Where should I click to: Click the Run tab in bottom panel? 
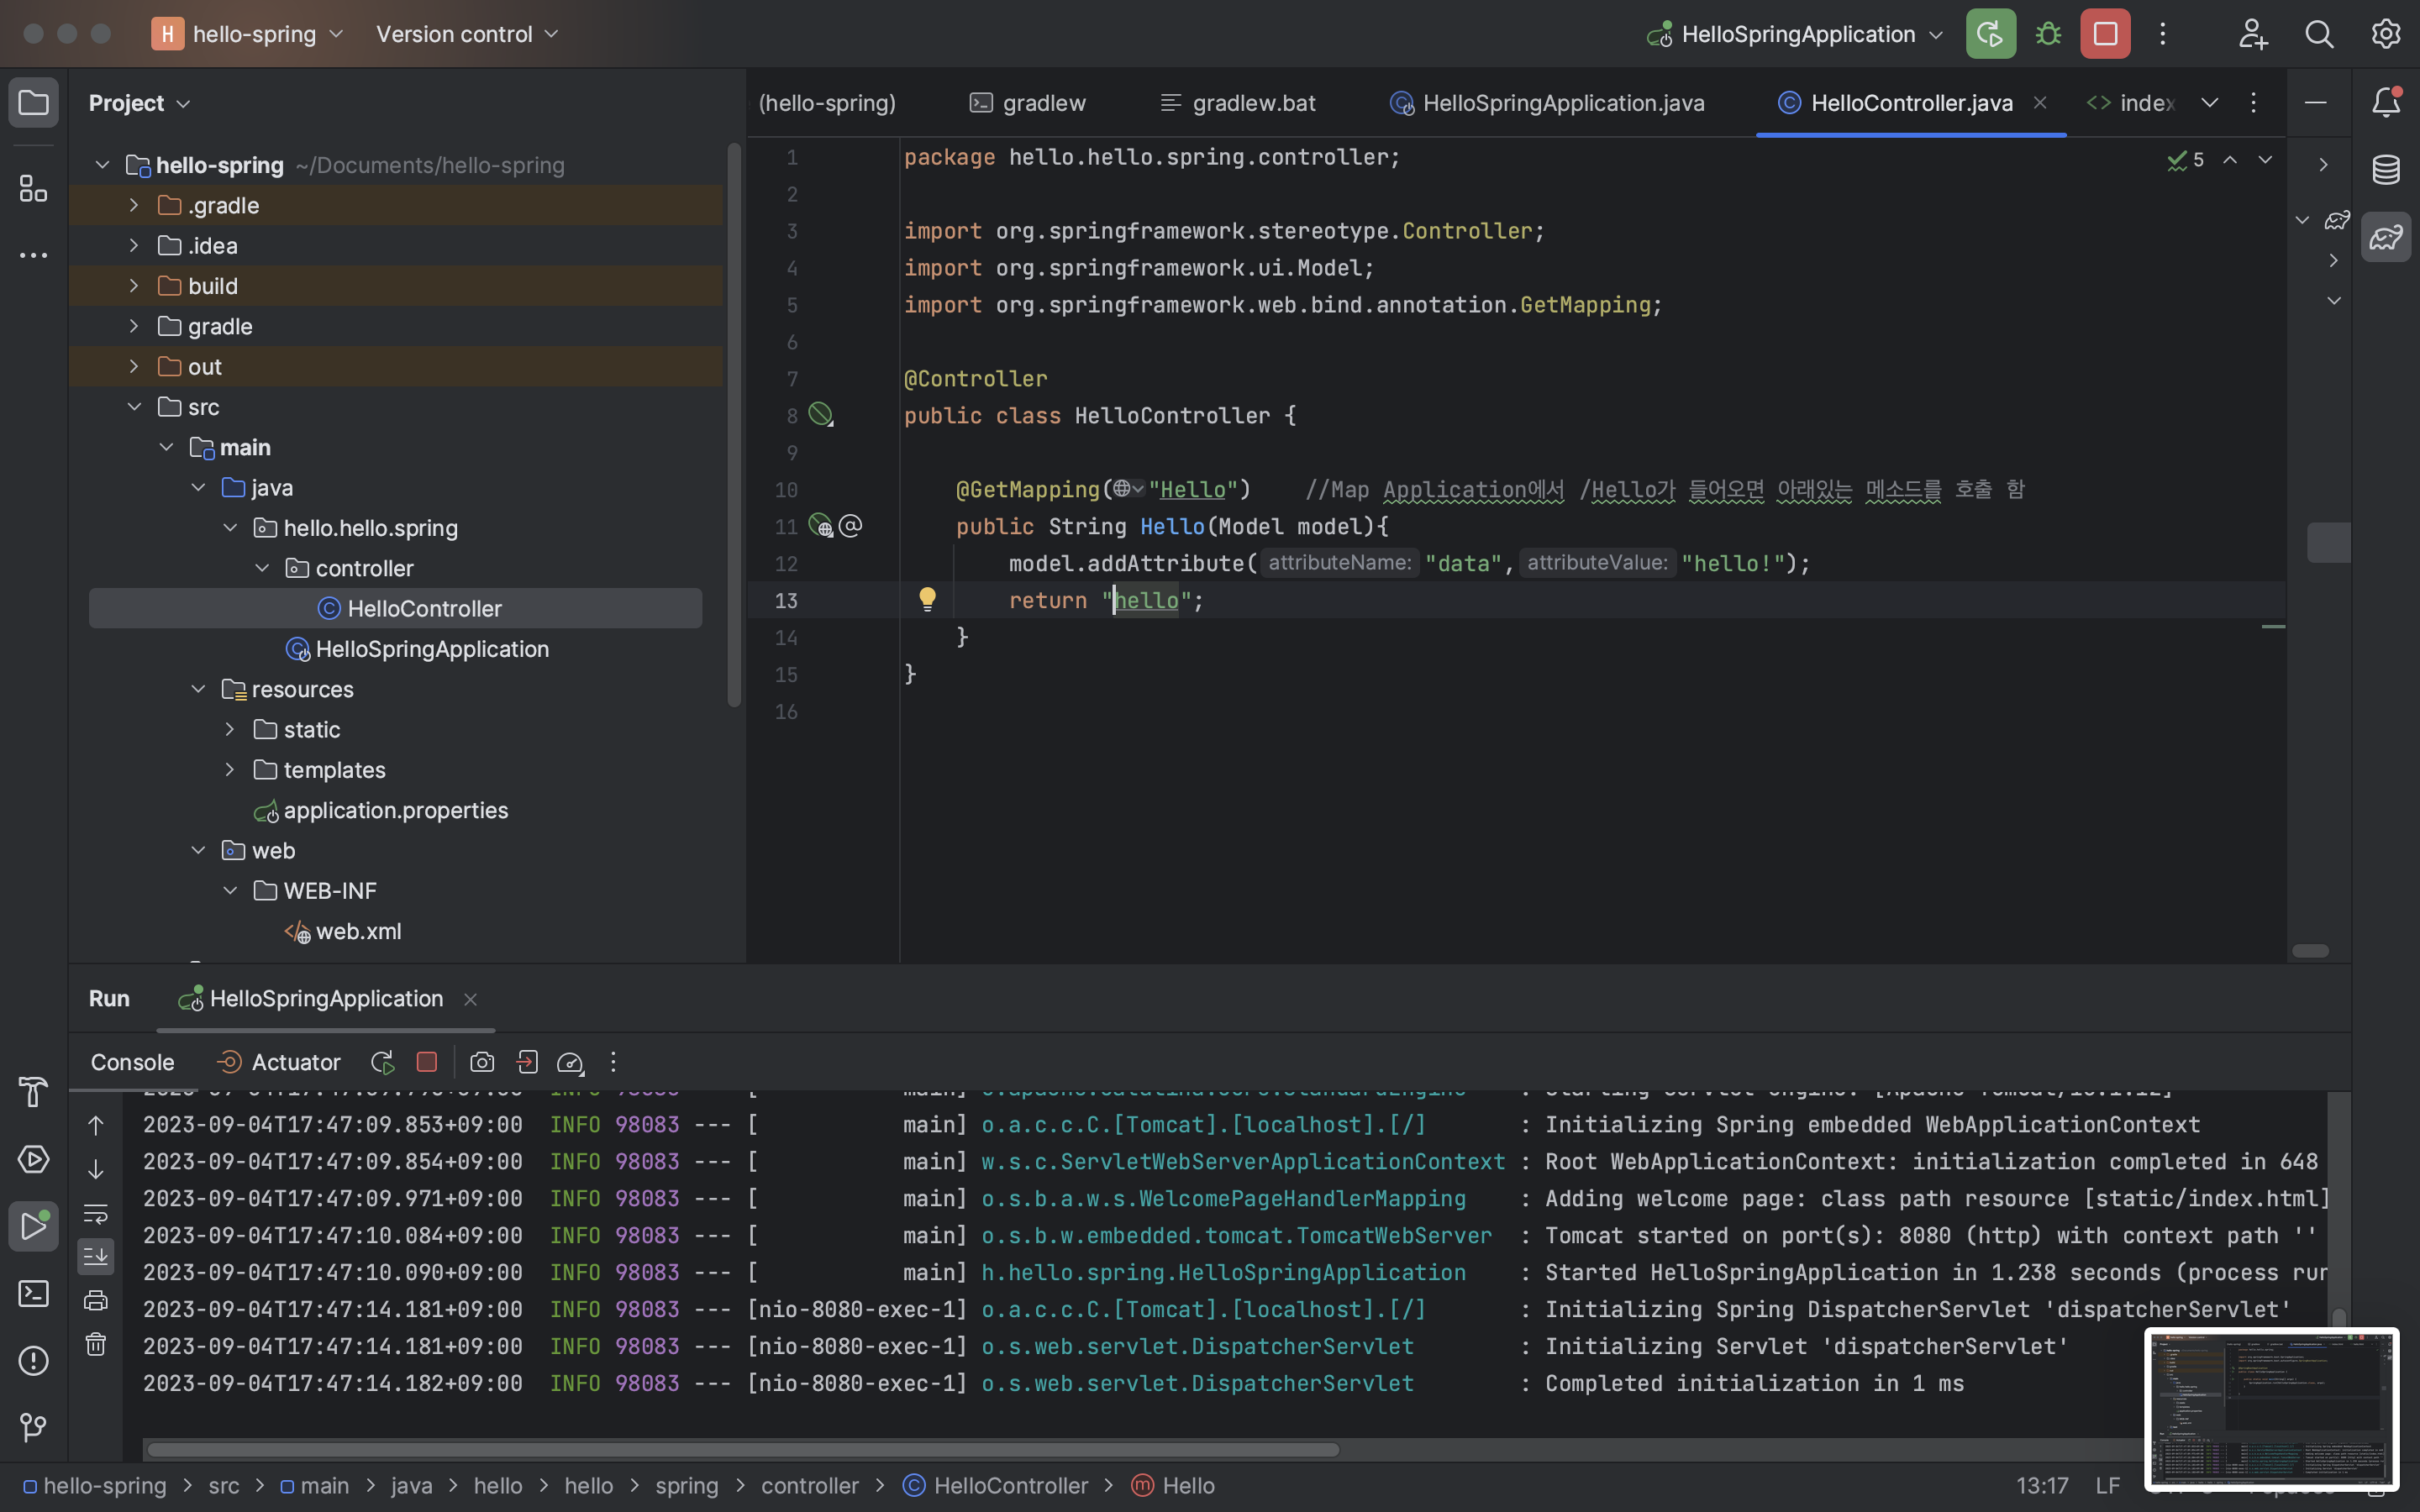(x=108, y=998)
